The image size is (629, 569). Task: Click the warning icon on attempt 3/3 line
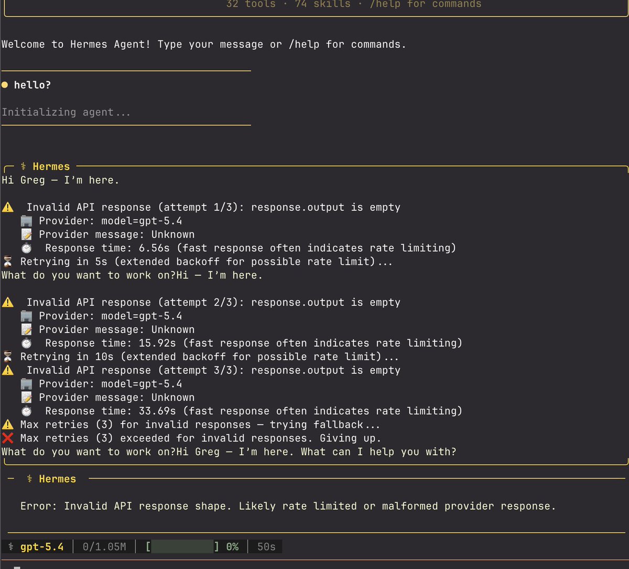click(8, 370)
